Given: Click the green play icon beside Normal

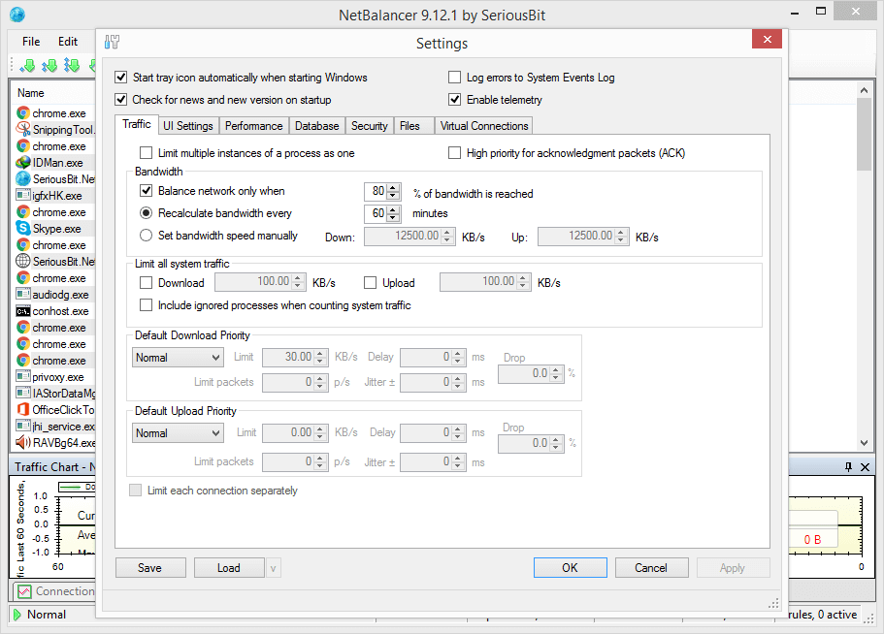Looking at the screenshot, I should (x=16, y=615).
